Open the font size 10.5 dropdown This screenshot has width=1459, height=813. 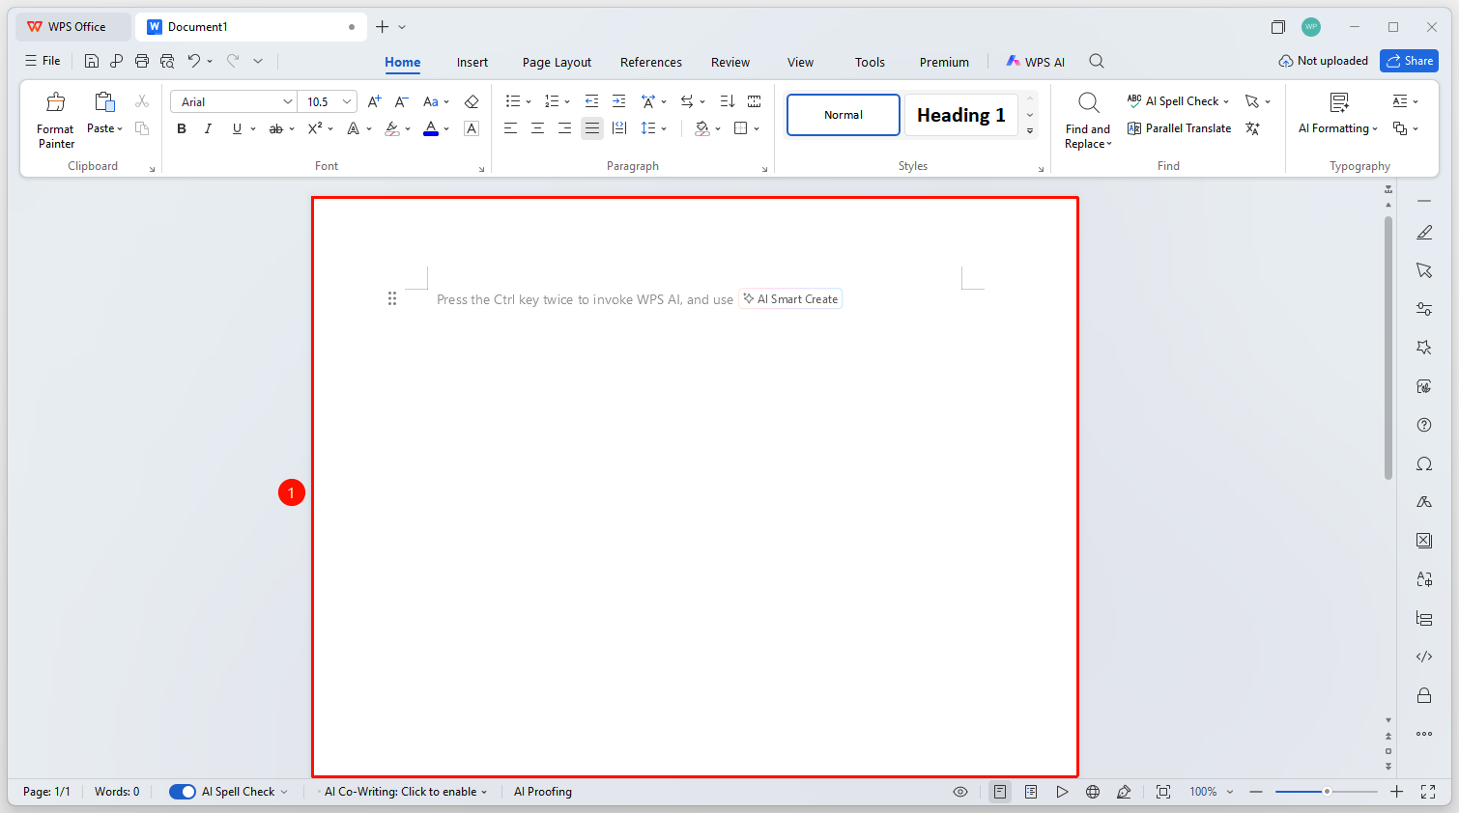tap(347, 101)
